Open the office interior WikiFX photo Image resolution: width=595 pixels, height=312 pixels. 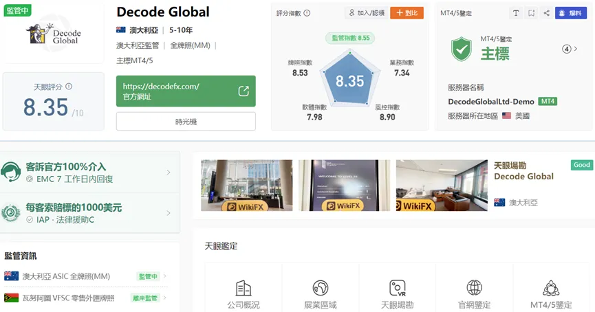[442, 186]
